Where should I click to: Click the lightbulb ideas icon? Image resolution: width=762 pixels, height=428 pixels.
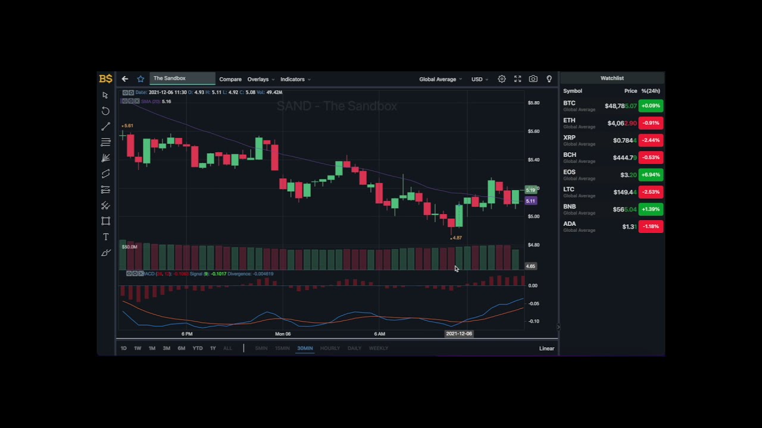point(549,79)
